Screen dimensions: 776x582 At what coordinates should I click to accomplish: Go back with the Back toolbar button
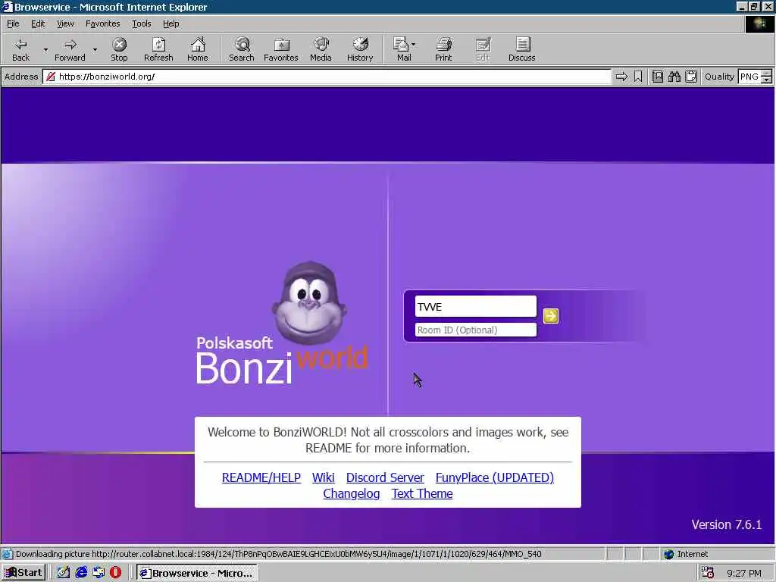20,49
